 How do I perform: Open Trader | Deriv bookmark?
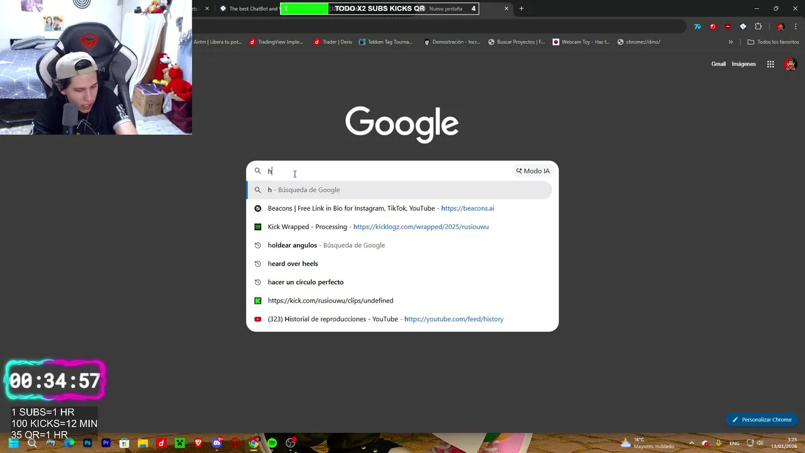point(333,42)
